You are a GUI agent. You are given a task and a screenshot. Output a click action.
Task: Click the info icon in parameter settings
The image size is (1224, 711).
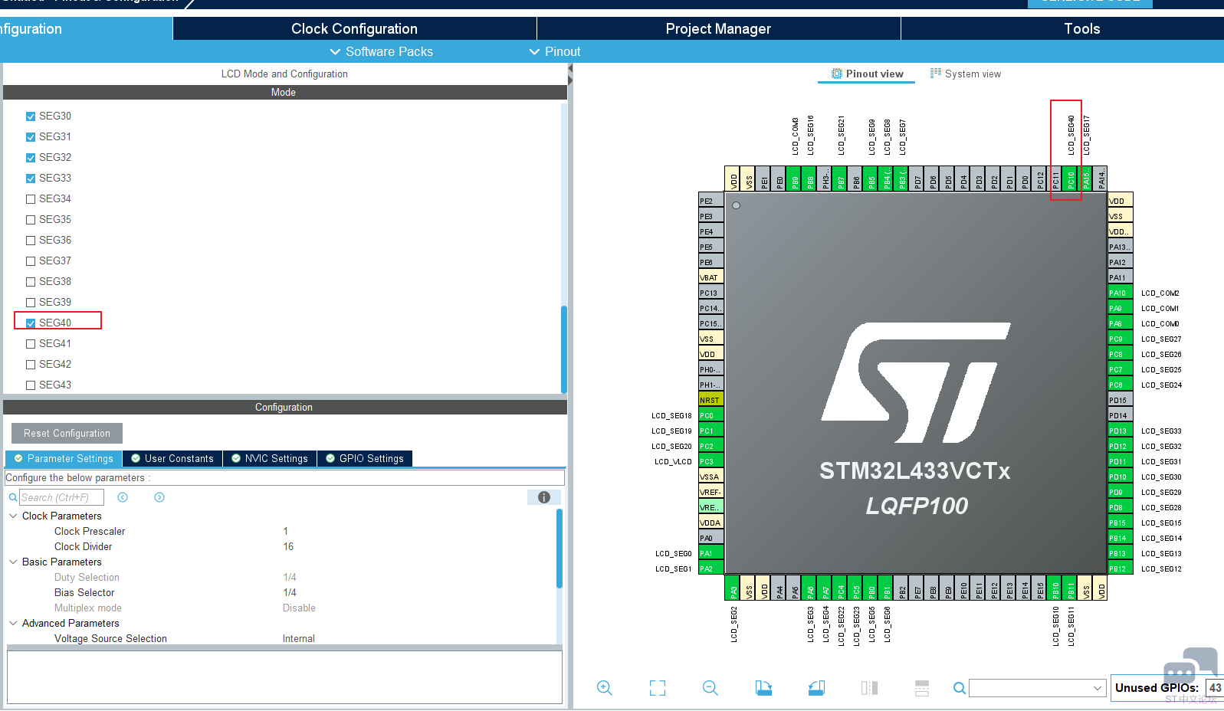tap(544, 497)
